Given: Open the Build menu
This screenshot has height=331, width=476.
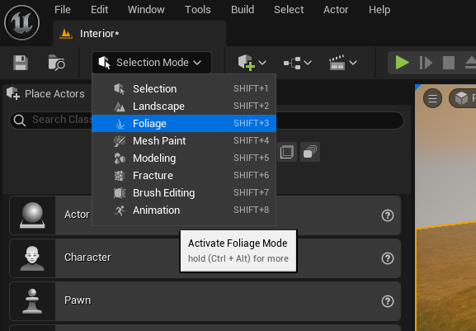Looking at the screenshot, I should (x=243, y=10).
